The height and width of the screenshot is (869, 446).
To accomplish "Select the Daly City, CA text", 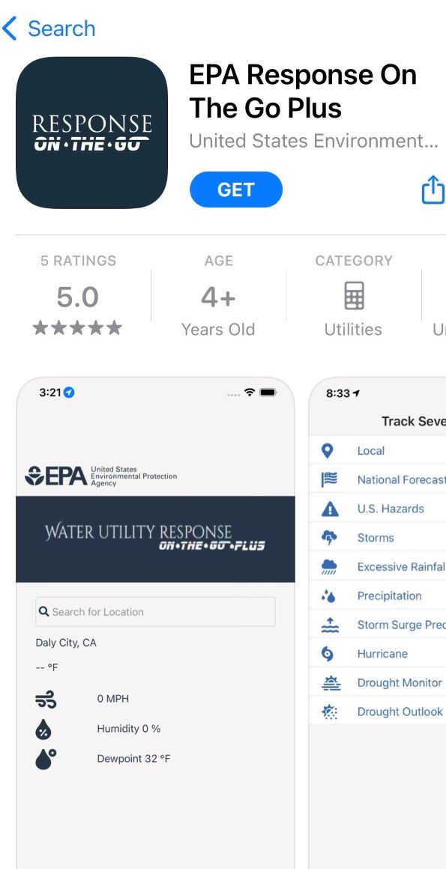I will pos(66,643).
